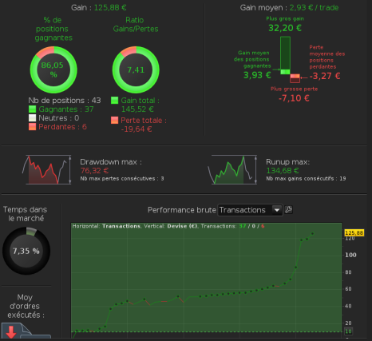
Task: Click the white Neutres legend swatch
Action: coord(32,118)
